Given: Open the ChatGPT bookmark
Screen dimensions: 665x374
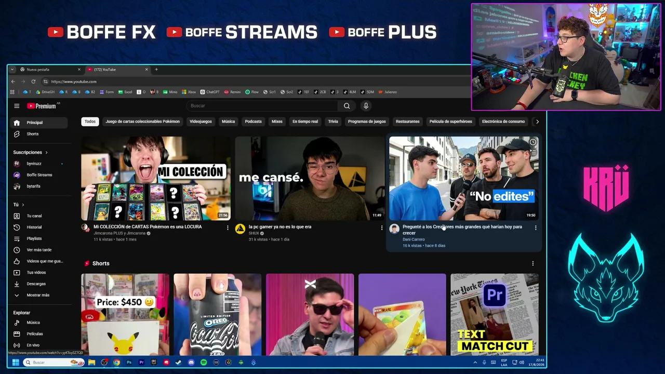Looking at the screenshot, I should 210,92.
